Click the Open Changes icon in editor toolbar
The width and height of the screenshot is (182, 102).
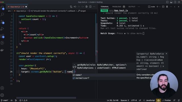(71, 7)
